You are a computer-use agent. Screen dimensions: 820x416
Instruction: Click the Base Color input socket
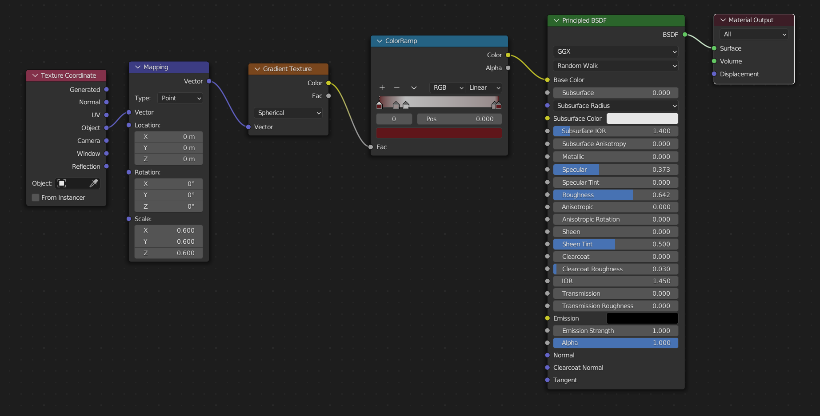[548, 80]
